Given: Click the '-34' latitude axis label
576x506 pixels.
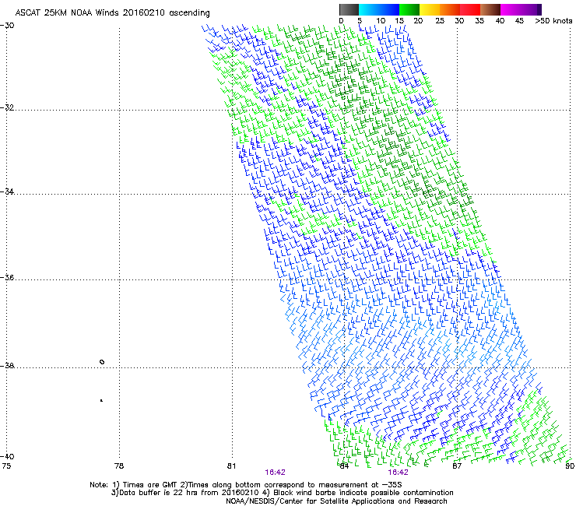Looking at the screenshot, I should pyautogui.click(x=7, y=192).
